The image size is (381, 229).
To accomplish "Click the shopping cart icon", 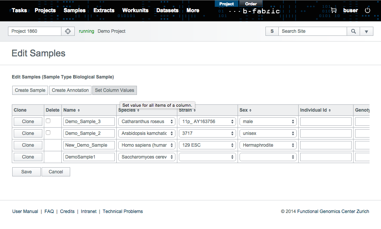I will point(333,11).
